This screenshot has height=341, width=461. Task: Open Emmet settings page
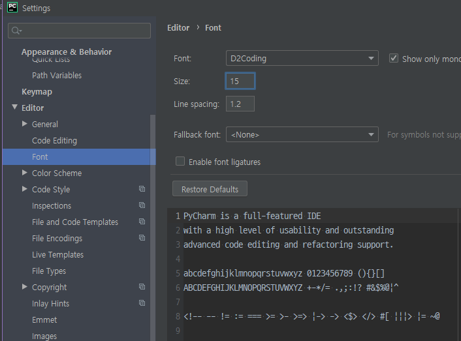(44, 320)
